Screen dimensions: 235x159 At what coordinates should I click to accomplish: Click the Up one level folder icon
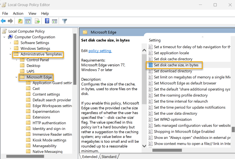(20, 21)
